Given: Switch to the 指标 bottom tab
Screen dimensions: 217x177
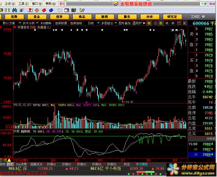Looking at the screenshot, I should click(3, 164).
